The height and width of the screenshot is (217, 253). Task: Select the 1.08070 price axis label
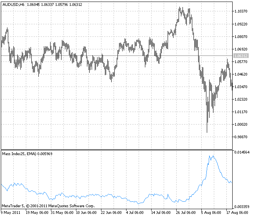point(240,37)
